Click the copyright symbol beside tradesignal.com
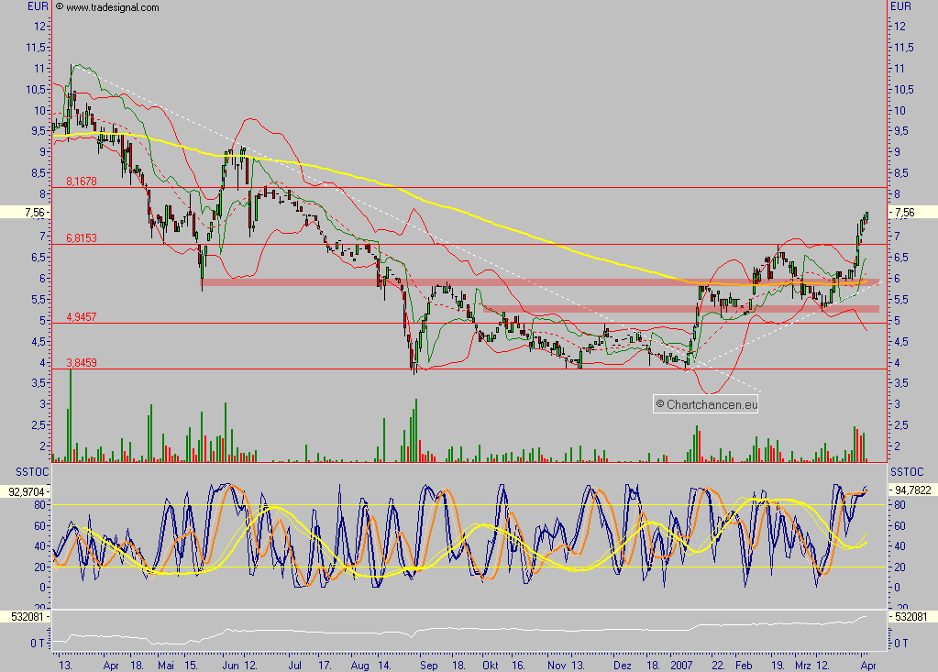 [x=60, y=7]
